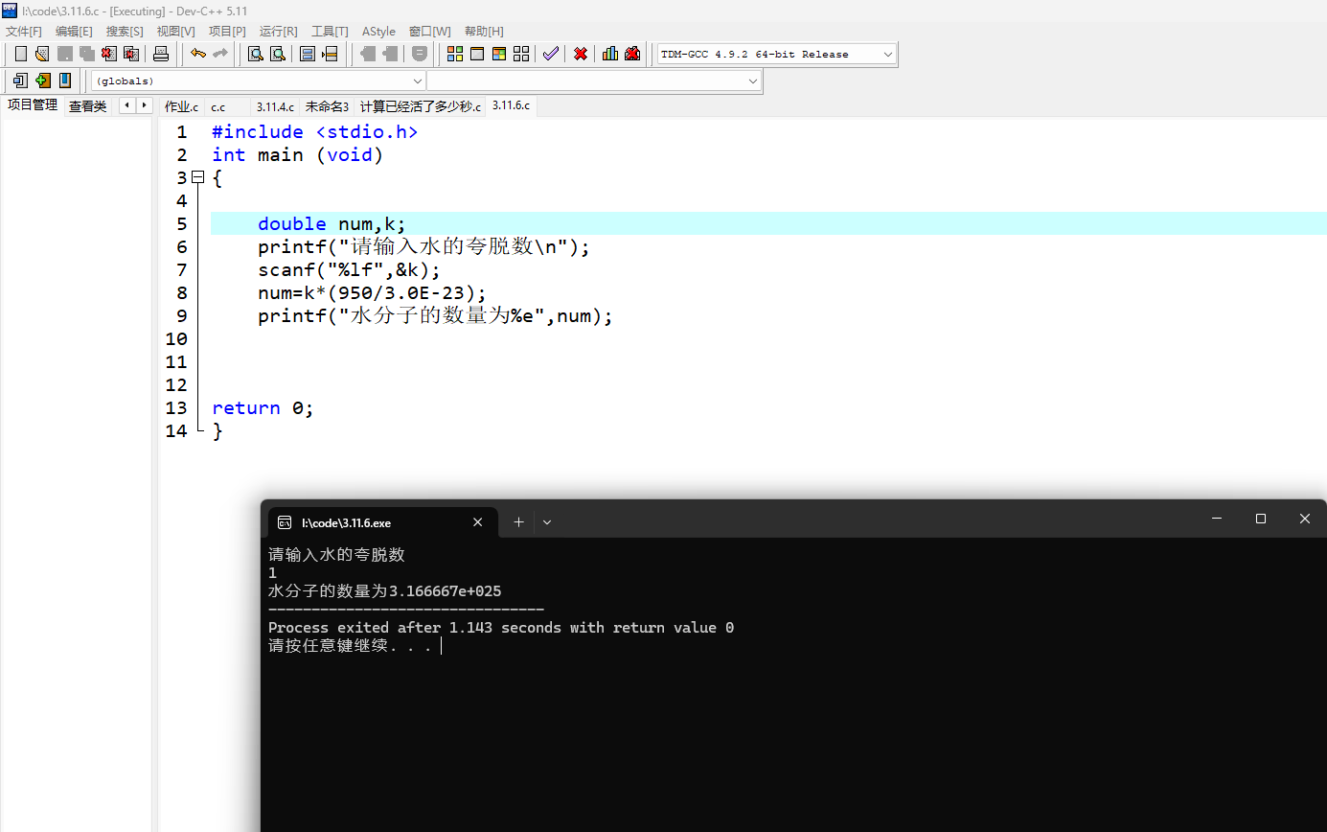Screen dimensions: 1327x832
Task: Open the AStyle menu
Action: click(378, 32)
